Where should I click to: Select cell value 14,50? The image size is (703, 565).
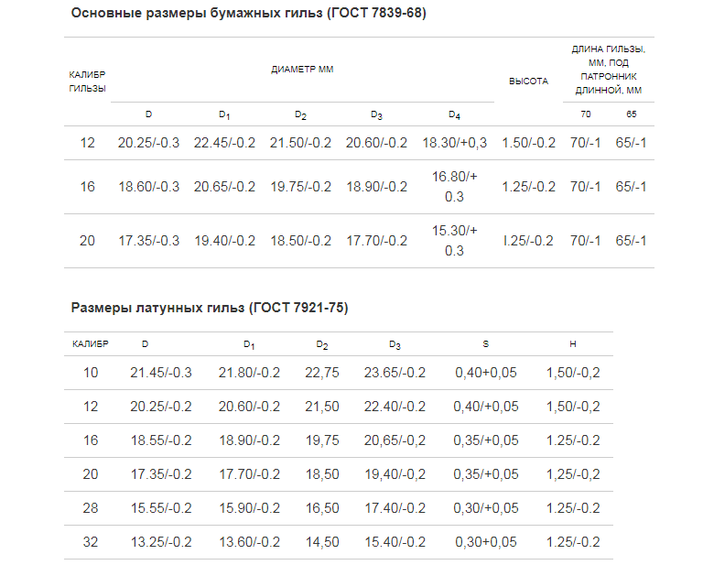pos(322,542)
